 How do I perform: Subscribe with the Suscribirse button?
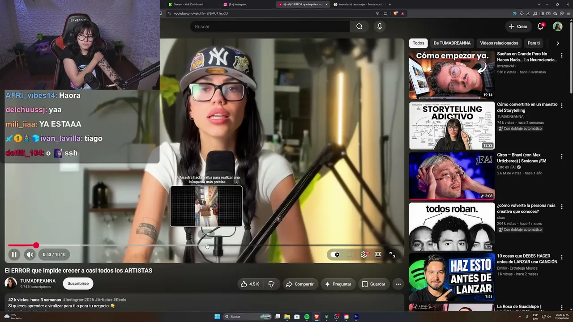coord(78,284)
